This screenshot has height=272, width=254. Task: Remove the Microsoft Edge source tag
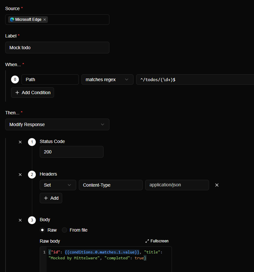[45, 20]
